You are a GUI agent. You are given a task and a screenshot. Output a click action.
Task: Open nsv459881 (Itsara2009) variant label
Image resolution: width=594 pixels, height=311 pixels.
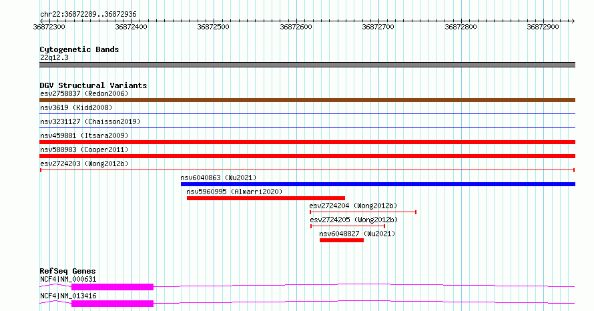84,135
